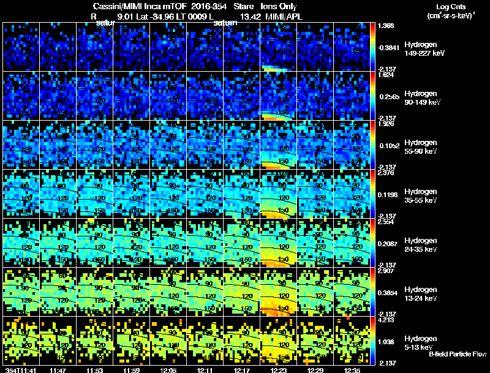
Task: Click the Log Cnts units header
Action: (451, 11)
